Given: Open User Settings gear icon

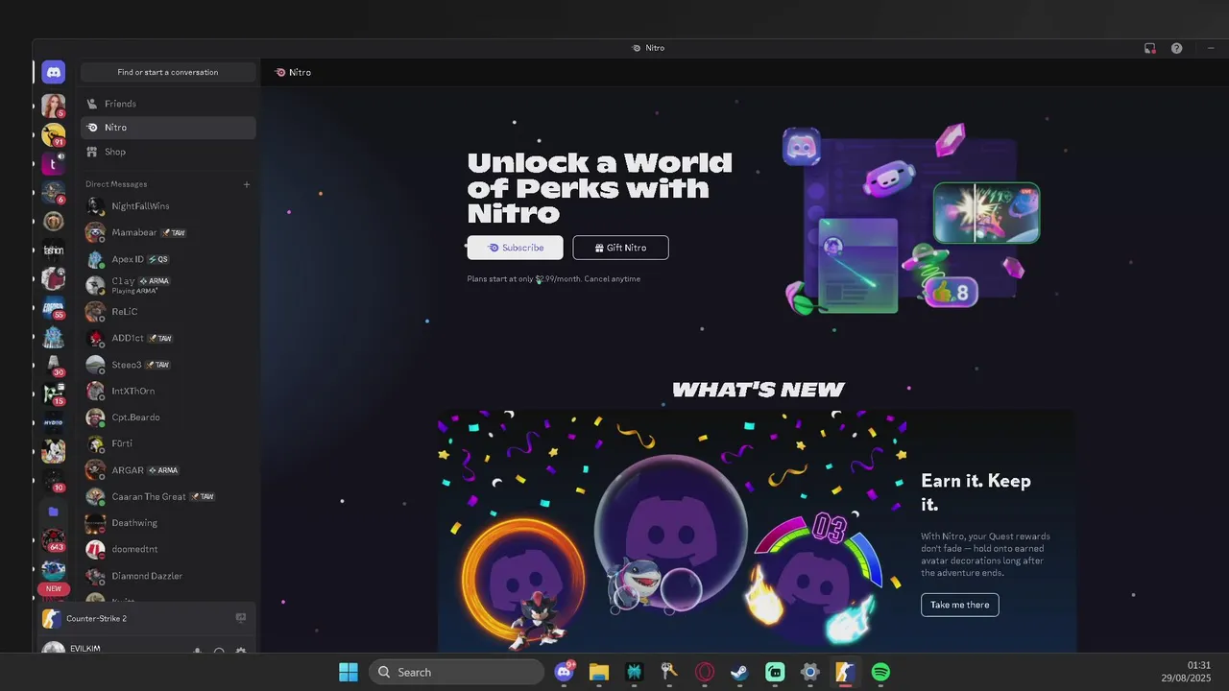Looking at the screenshot, I should [x=241, y=652].
